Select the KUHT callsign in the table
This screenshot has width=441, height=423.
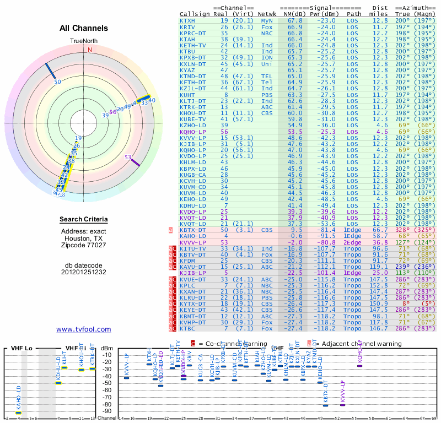coord(187,95)
